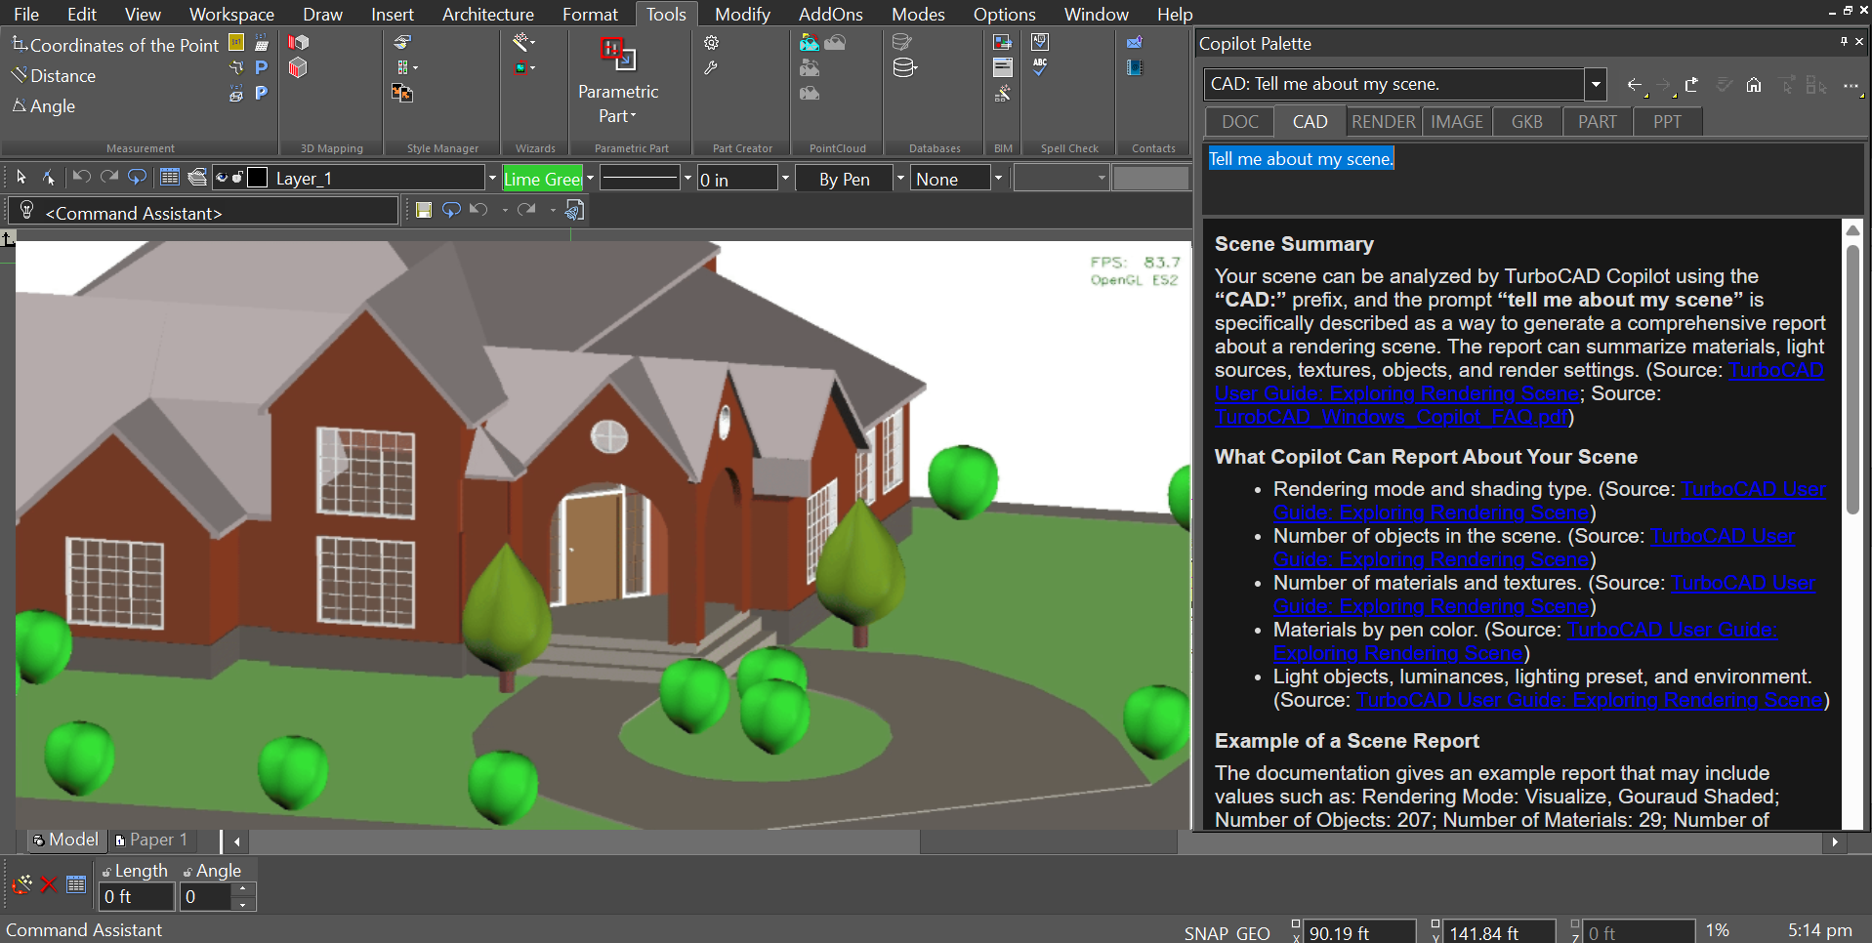Toggle lock next to Angle field
This screenshot has height=943, width=1872.
tap(187, 872)
